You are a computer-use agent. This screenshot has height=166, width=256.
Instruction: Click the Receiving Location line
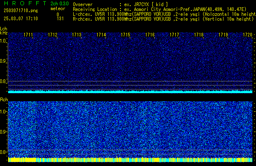[160, 9]
